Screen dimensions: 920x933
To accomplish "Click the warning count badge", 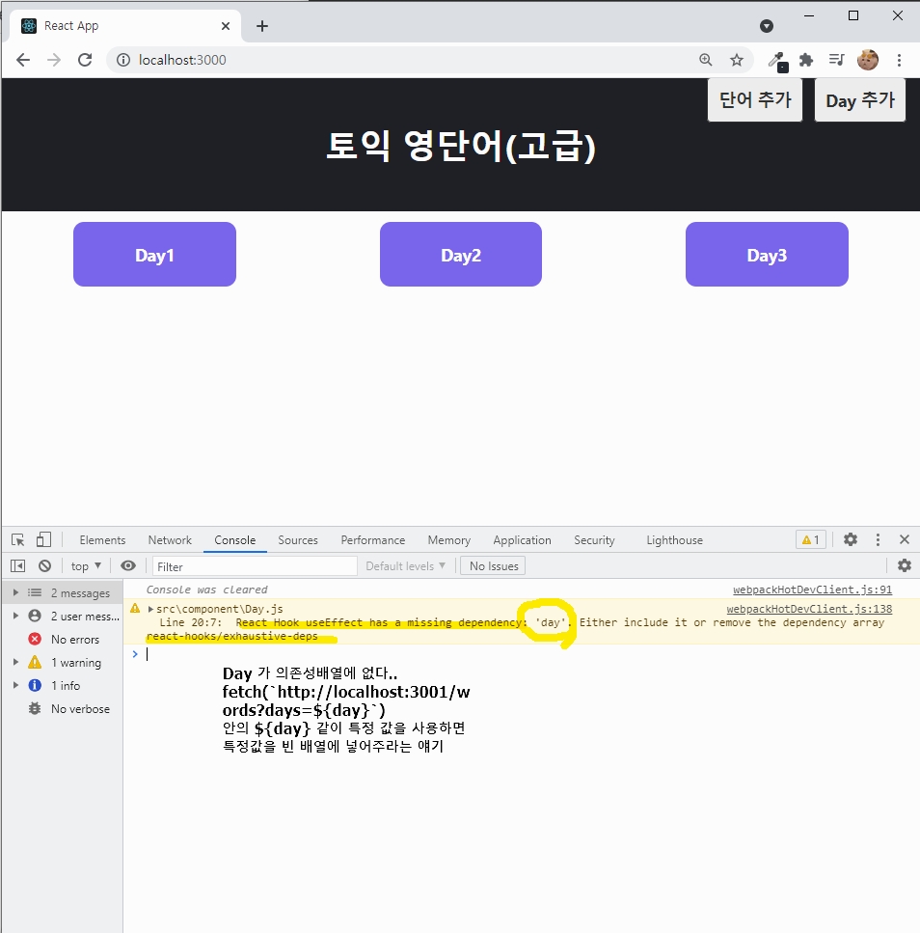I will (811, 539).
